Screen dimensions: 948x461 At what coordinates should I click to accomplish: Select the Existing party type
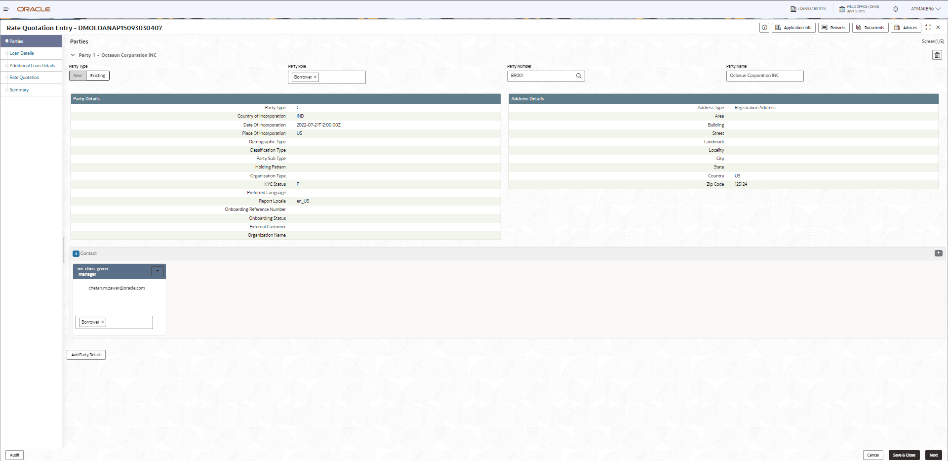coord(98,76)
